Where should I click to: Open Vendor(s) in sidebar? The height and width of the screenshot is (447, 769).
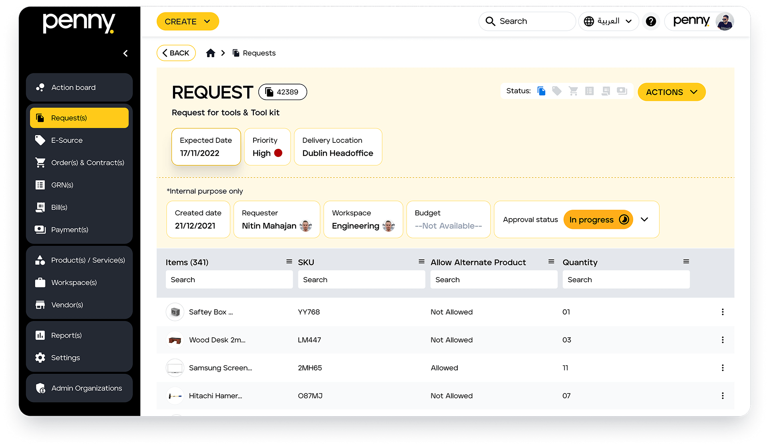[79, 305]
